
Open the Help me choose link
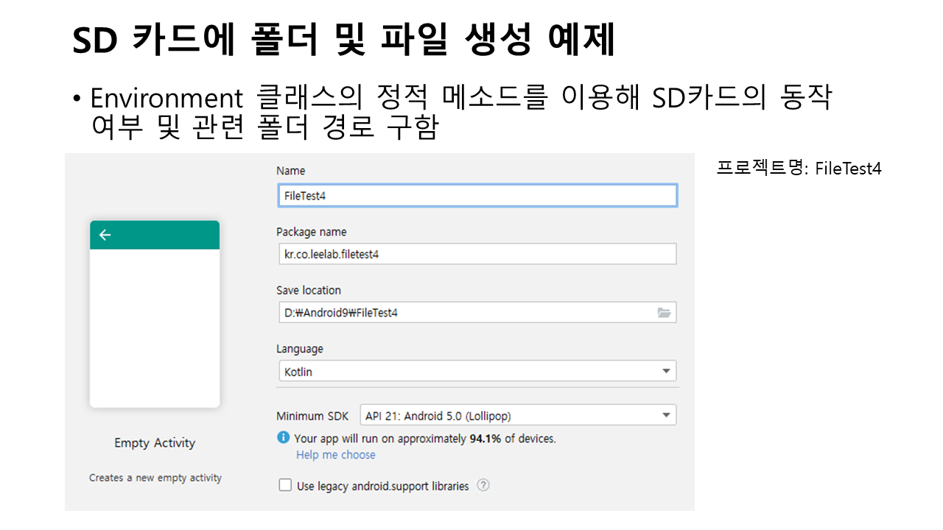pos(335,455)
